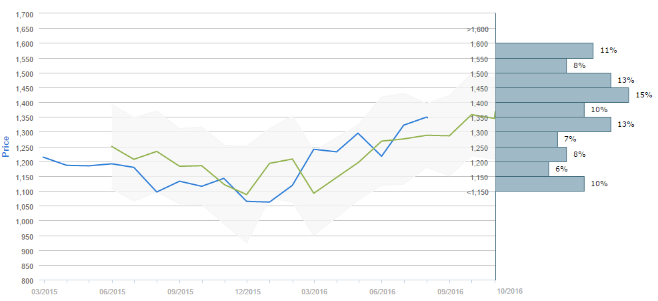Image resolution: width=658 pixels, height=301 pixels.
Task: Click the Price axis title
Action: [x=6, y=145]
